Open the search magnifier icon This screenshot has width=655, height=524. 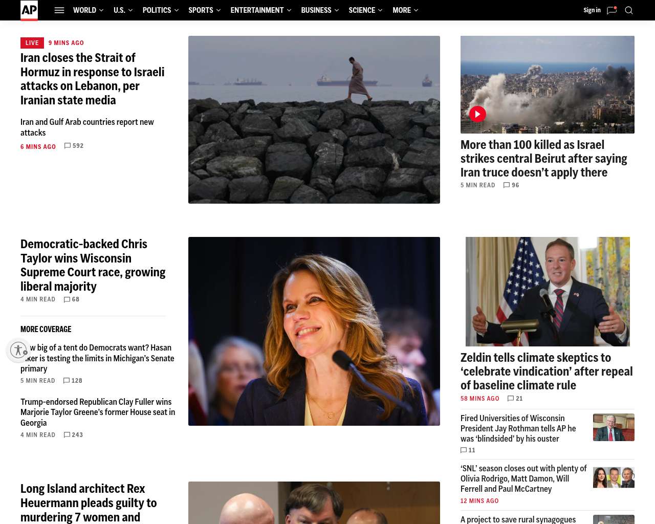point(629,10)
